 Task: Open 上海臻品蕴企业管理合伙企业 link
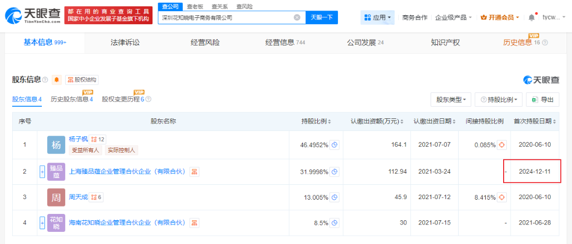click(x=128, y=172)
